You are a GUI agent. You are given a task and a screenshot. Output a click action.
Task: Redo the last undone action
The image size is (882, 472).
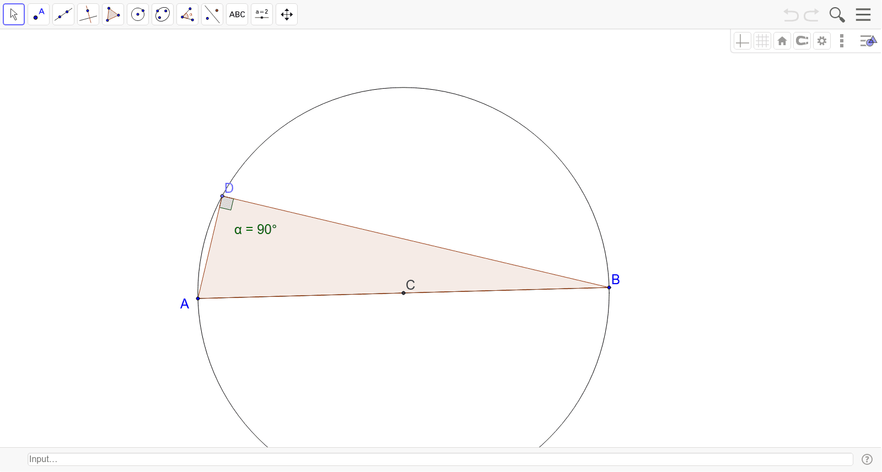811,15
